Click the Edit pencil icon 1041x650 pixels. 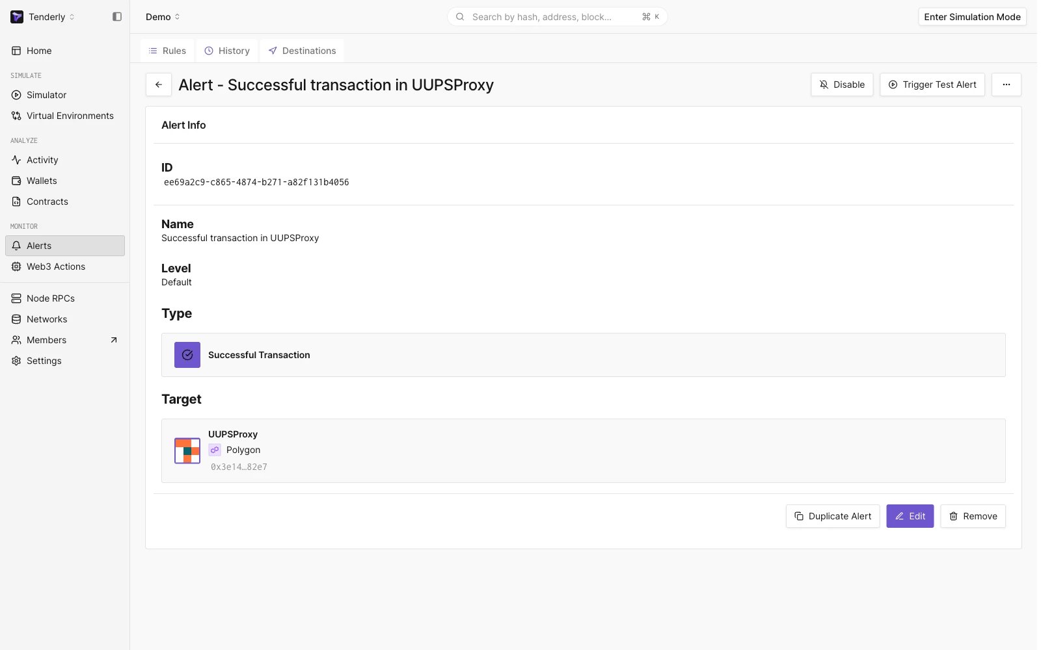(x=899, y=516)
